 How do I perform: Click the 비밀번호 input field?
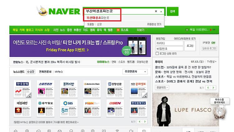pos(169,48)
